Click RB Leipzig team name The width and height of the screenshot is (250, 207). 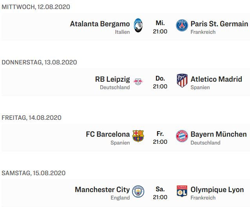[112, 79]
